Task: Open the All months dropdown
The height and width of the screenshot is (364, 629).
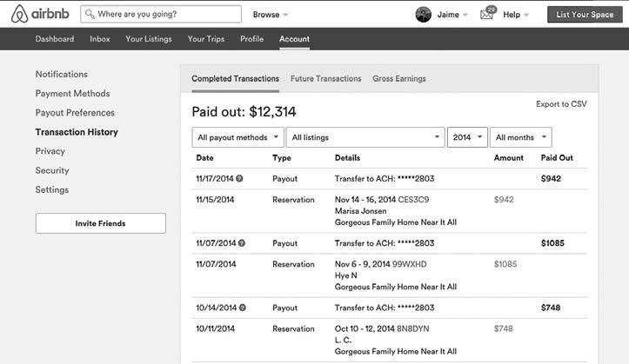Action: 520,137
